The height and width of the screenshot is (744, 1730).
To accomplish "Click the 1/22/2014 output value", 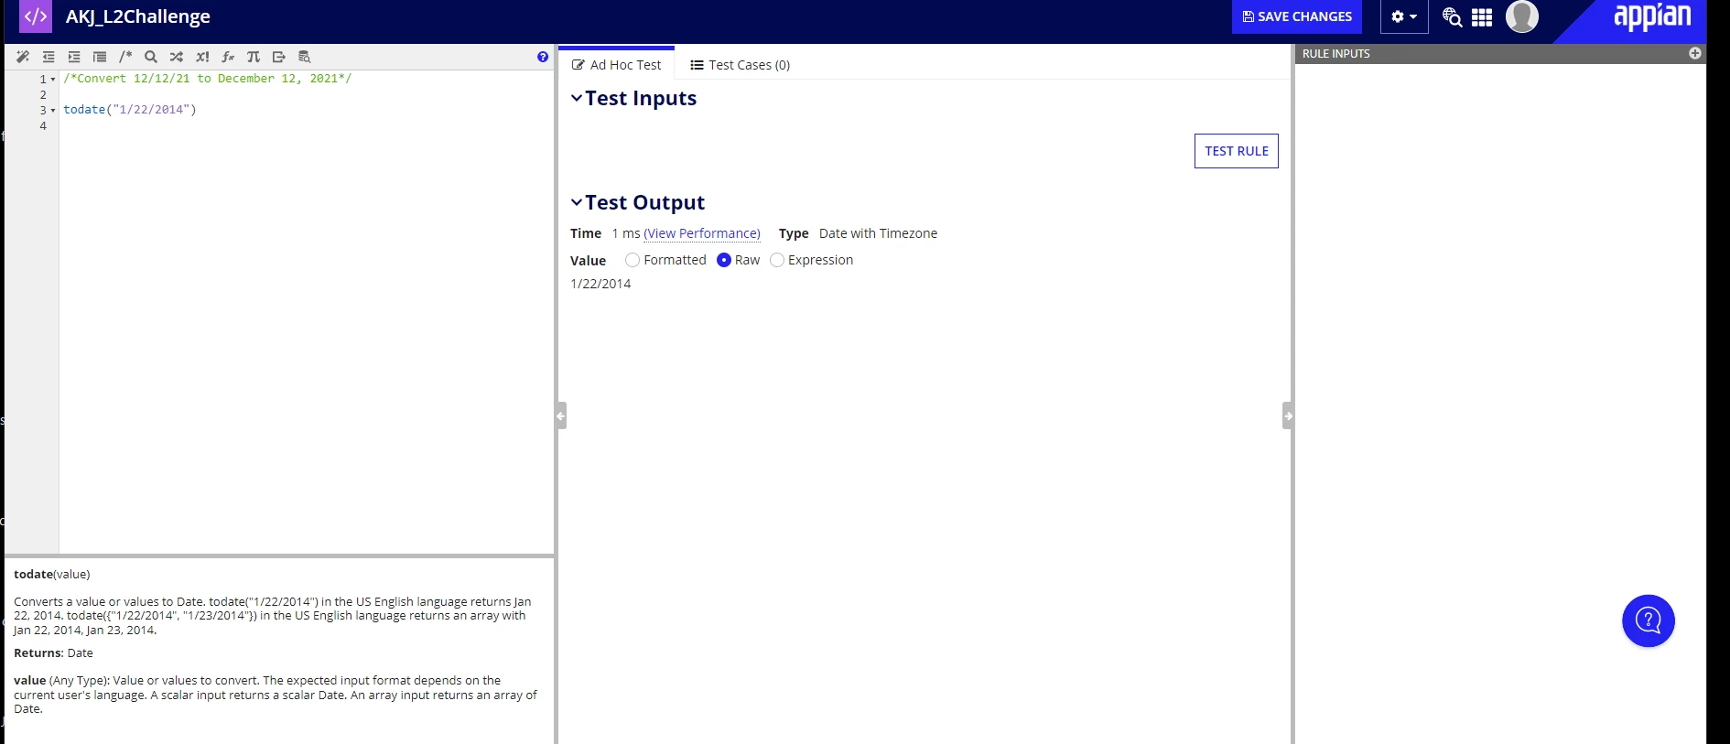I will pos(600,284).
